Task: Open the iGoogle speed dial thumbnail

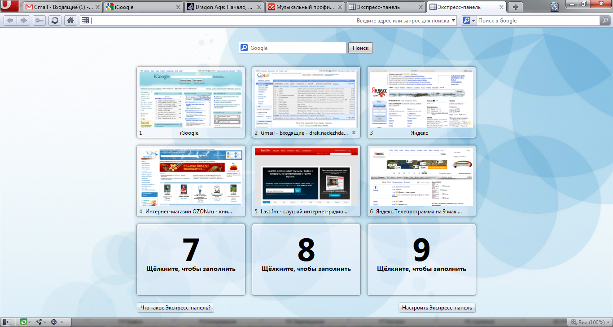Action: click(191, 103)
